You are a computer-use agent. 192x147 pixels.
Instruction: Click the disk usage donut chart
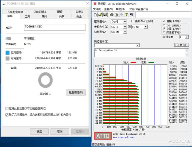[x=45, y=80]
